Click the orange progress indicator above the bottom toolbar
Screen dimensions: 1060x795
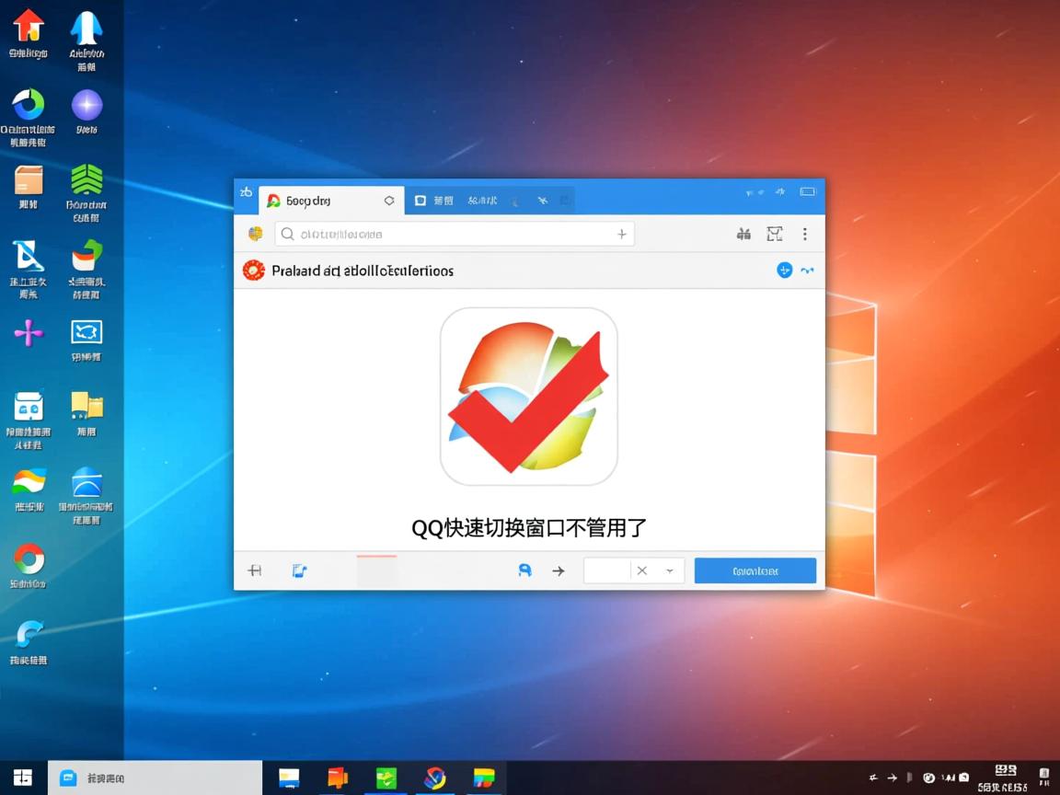375,557
